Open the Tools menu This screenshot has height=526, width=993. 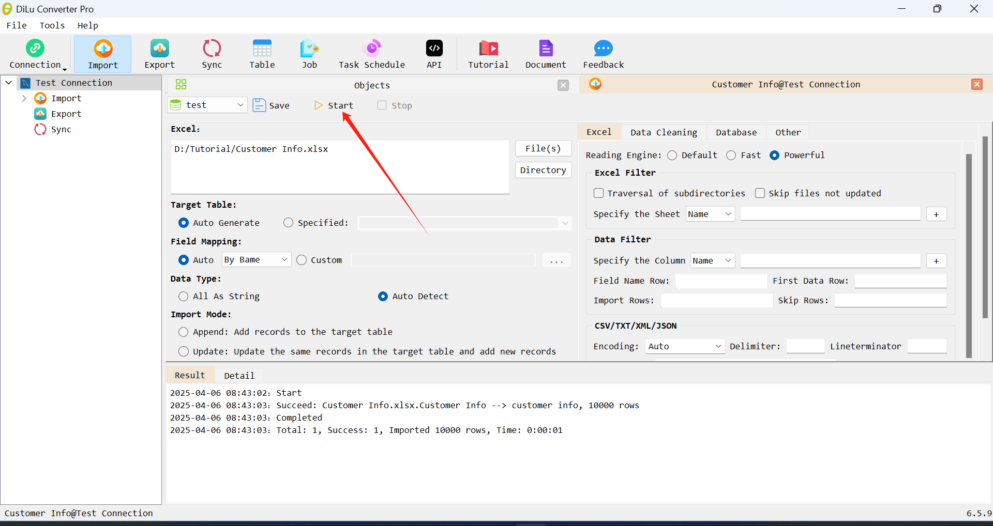pyautogui.click(x=52, y=25)
